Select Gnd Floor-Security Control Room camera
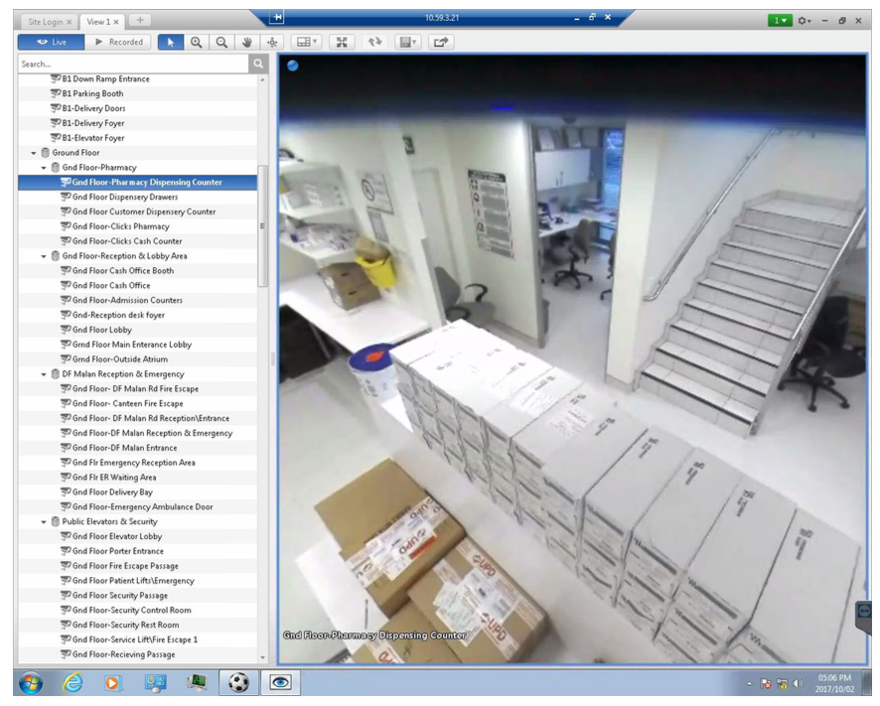880x706 pixels. [132, 610]
